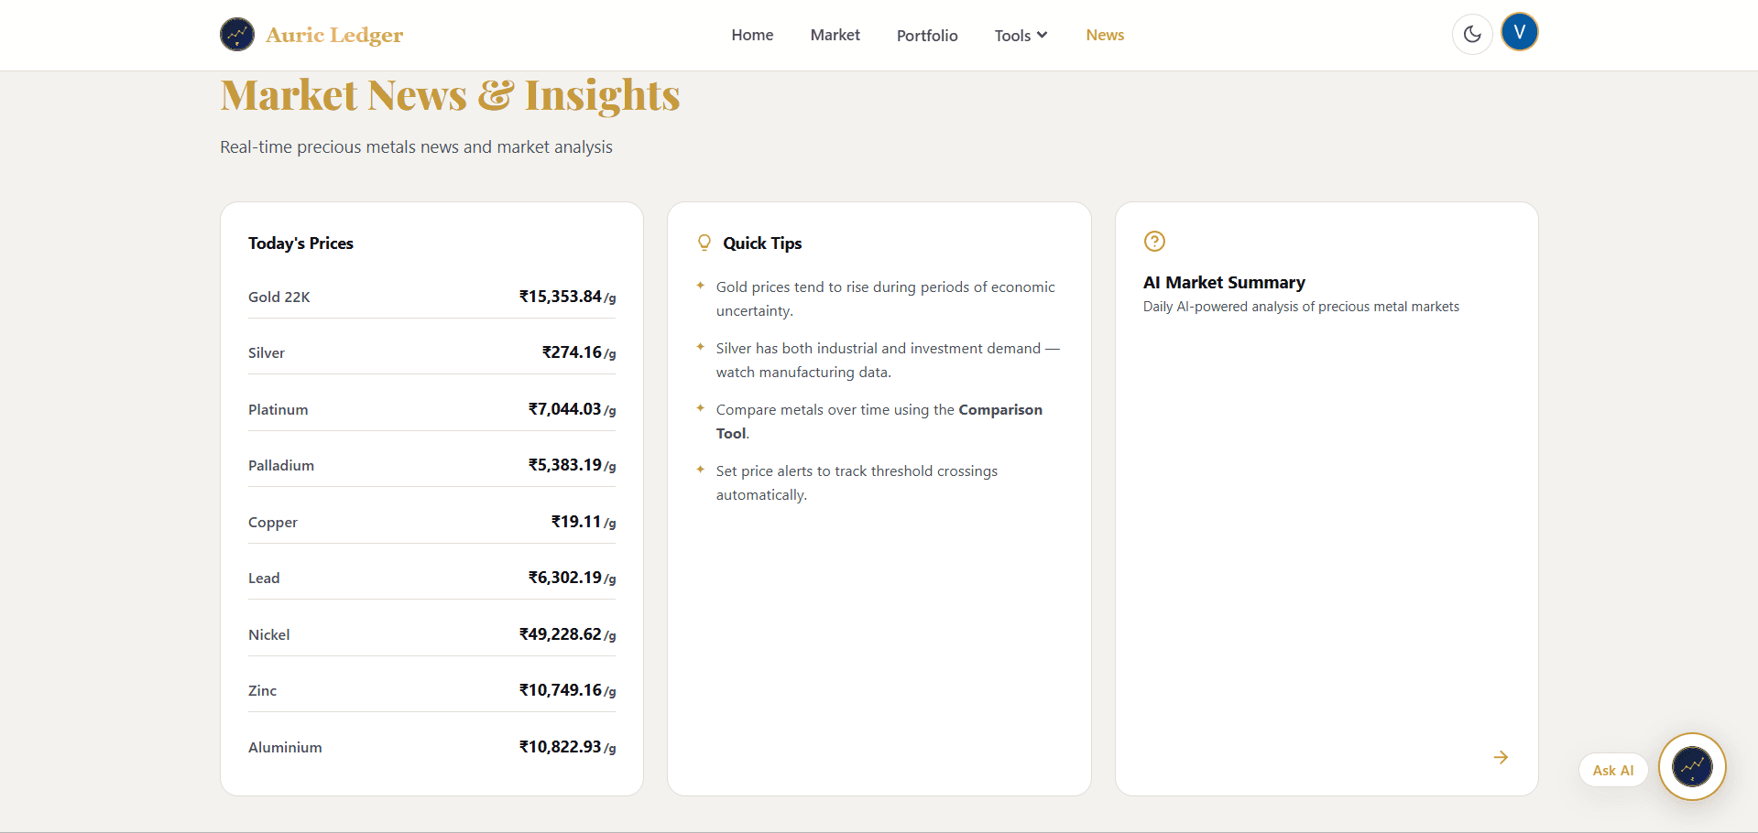This screenshot has width=1758, height=833.
Task: Select the highlighted News tab
Action: click(1105, 35)
